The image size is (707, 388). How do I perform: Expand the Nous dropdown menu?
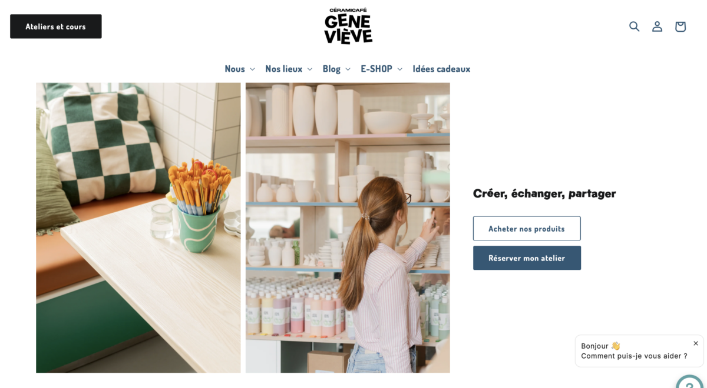(x=240, y=69)
